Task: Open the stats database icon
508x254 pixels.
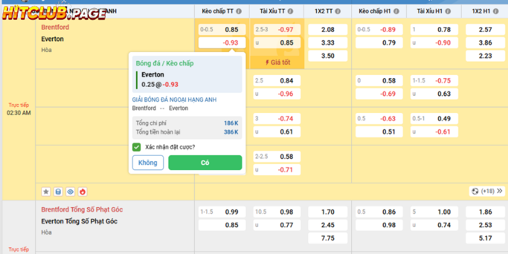Action: (x=58, y=191)
